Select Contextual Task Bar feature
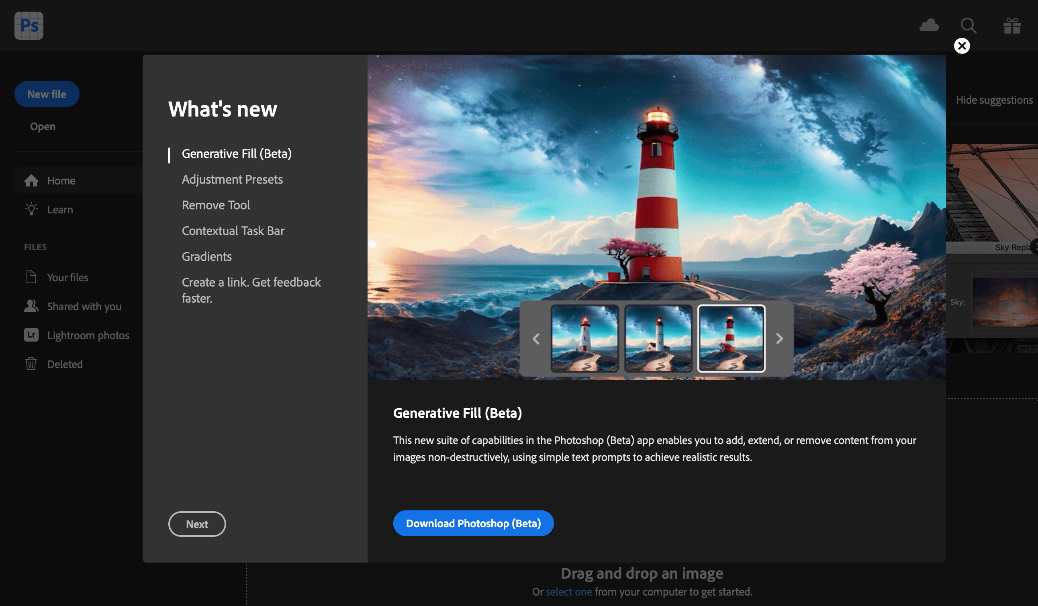 [233, 231]
